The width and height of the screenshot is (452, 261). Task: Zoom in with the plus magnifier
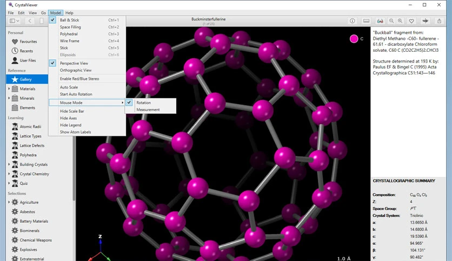pyautogui.click(x=400, y=21)
